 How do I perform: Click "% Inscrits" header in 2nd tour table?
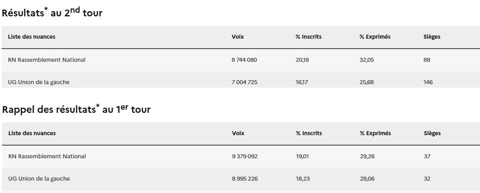point(309,37)
